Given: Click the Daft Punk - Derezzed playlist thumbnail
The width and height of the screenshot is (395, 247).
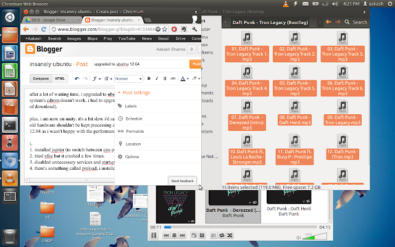Looking at the screenshot, I should click(233, 197).
